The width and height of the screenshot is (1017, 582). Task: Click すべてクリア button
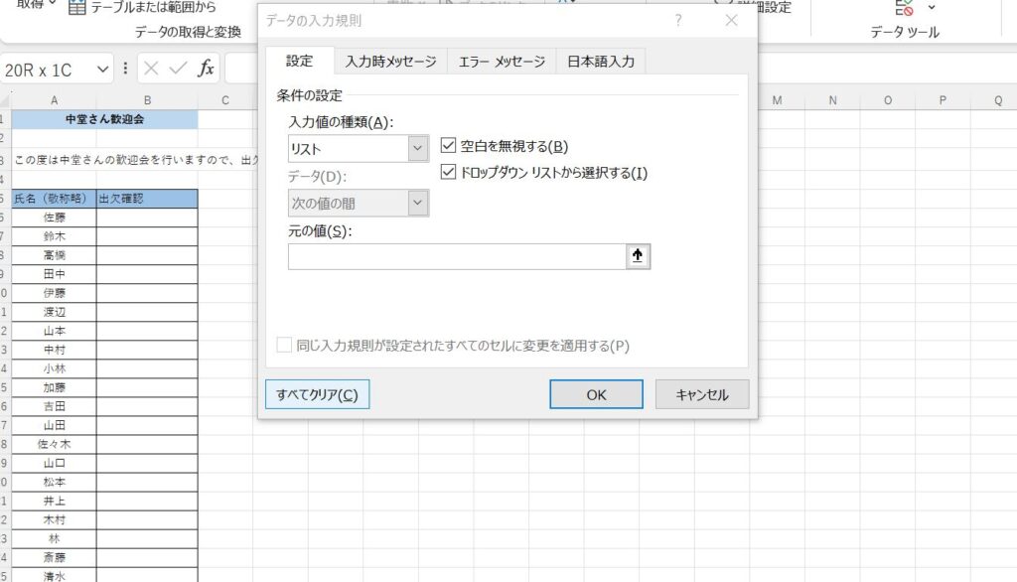coord(317,394)
